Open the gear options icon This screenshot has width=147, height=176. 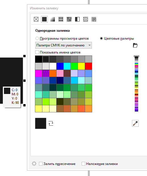34,164
